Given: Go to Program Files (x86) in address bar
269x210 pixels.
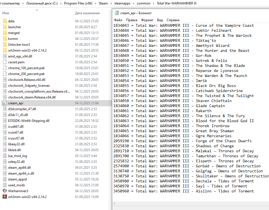Looking at the screenshot, I should coord(78,3).
